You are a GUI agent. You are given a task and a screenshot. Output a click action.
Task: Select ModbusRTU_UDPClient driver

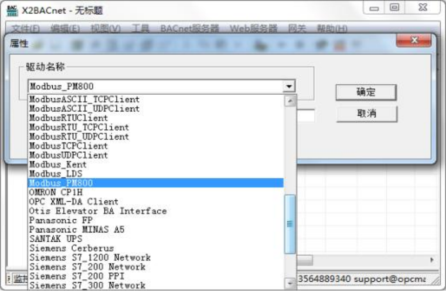coord(156,136)
